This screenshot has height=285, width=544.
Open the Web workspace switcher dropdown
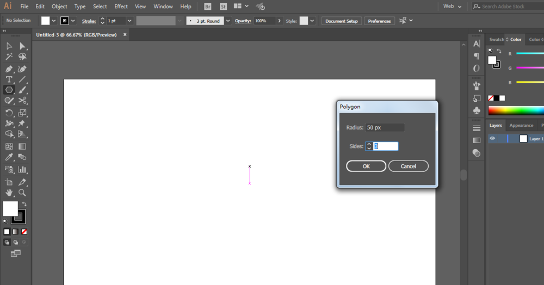452,7
